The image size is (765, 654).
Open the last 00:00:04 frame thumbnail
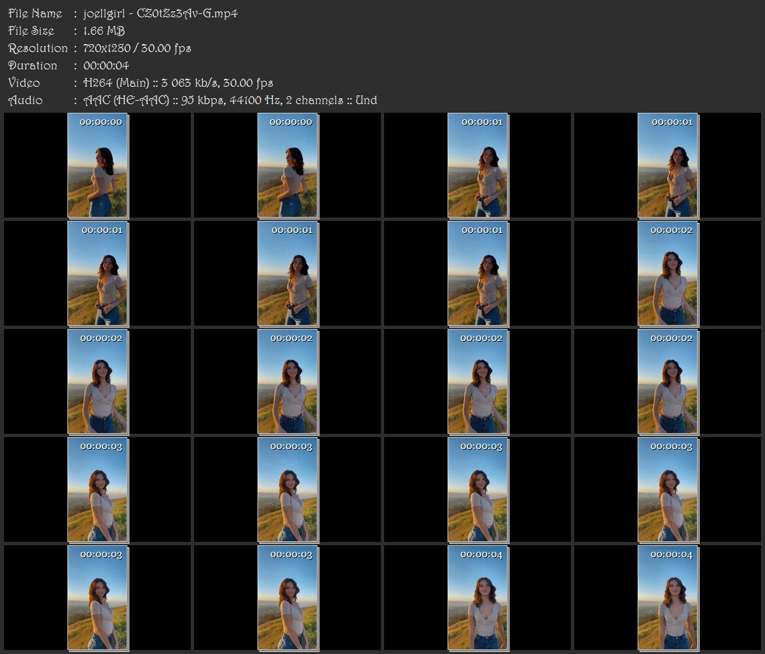tap(668, 598)
